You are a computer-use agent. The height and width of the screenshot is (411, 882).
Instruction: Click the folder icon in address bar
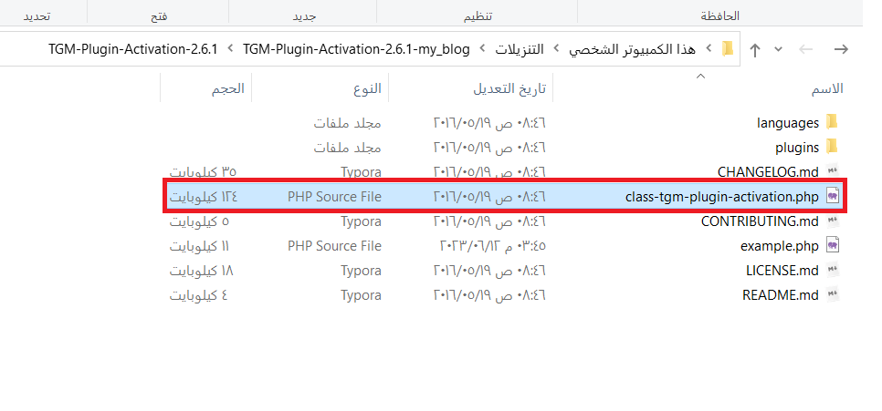(x=728, y=49)
